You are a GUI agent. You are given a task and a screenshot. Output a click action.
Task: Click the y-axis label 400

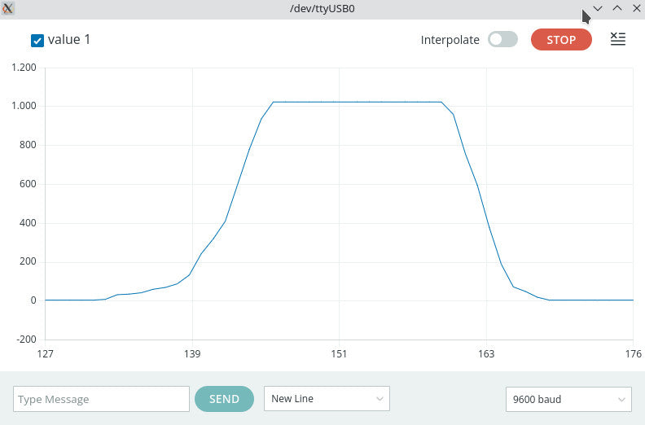[x=28, y=223]
